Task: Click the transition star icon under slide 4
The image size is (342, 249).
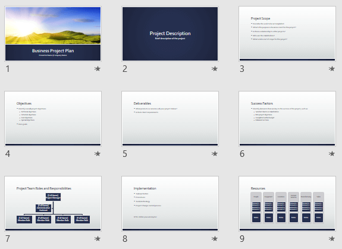Action: click(x=98, y=153)
